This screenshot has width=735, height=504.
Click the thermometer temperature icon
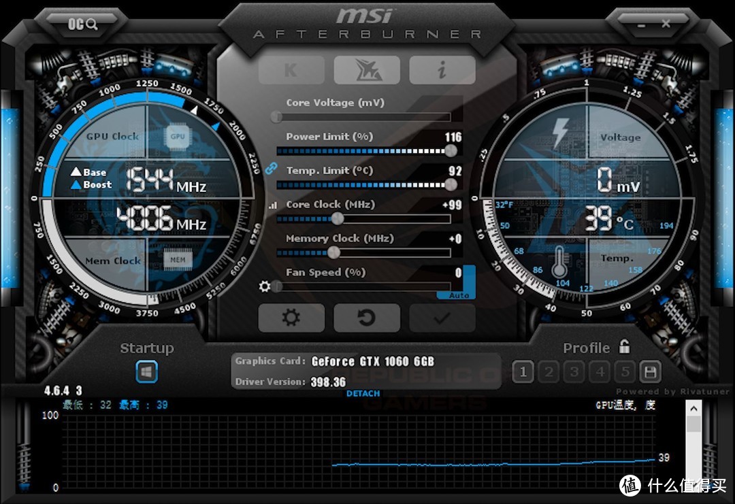[559, 263]
